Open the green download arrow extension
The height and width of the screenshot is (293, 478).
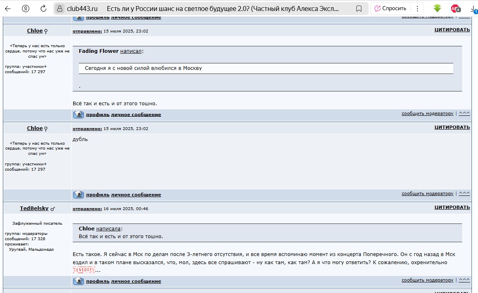pyautogui.click(x=437, y=8)
